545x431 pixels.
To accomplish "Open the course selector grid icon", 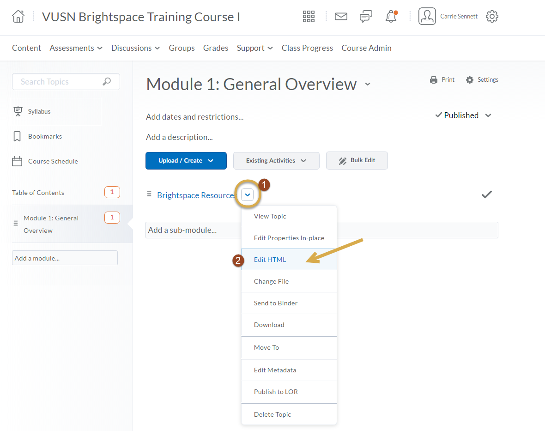I will pyautogui.click(x=309, y=17).
